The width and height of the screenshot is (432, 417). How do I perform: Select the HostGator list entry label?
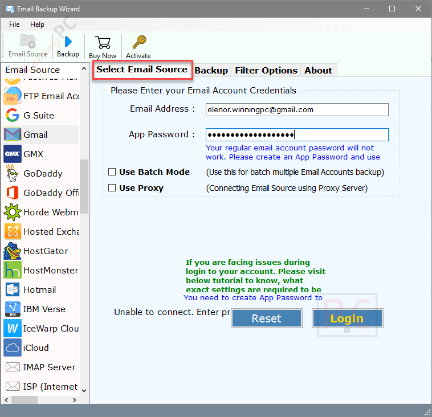click(x=46, y=251)
